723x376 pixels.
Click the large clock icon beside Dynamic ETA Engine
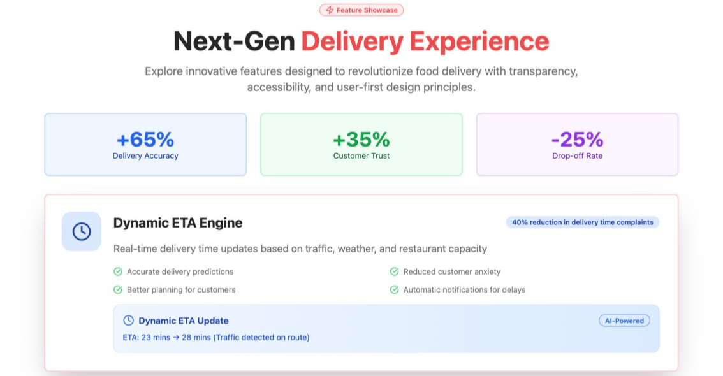pos(82,231)
